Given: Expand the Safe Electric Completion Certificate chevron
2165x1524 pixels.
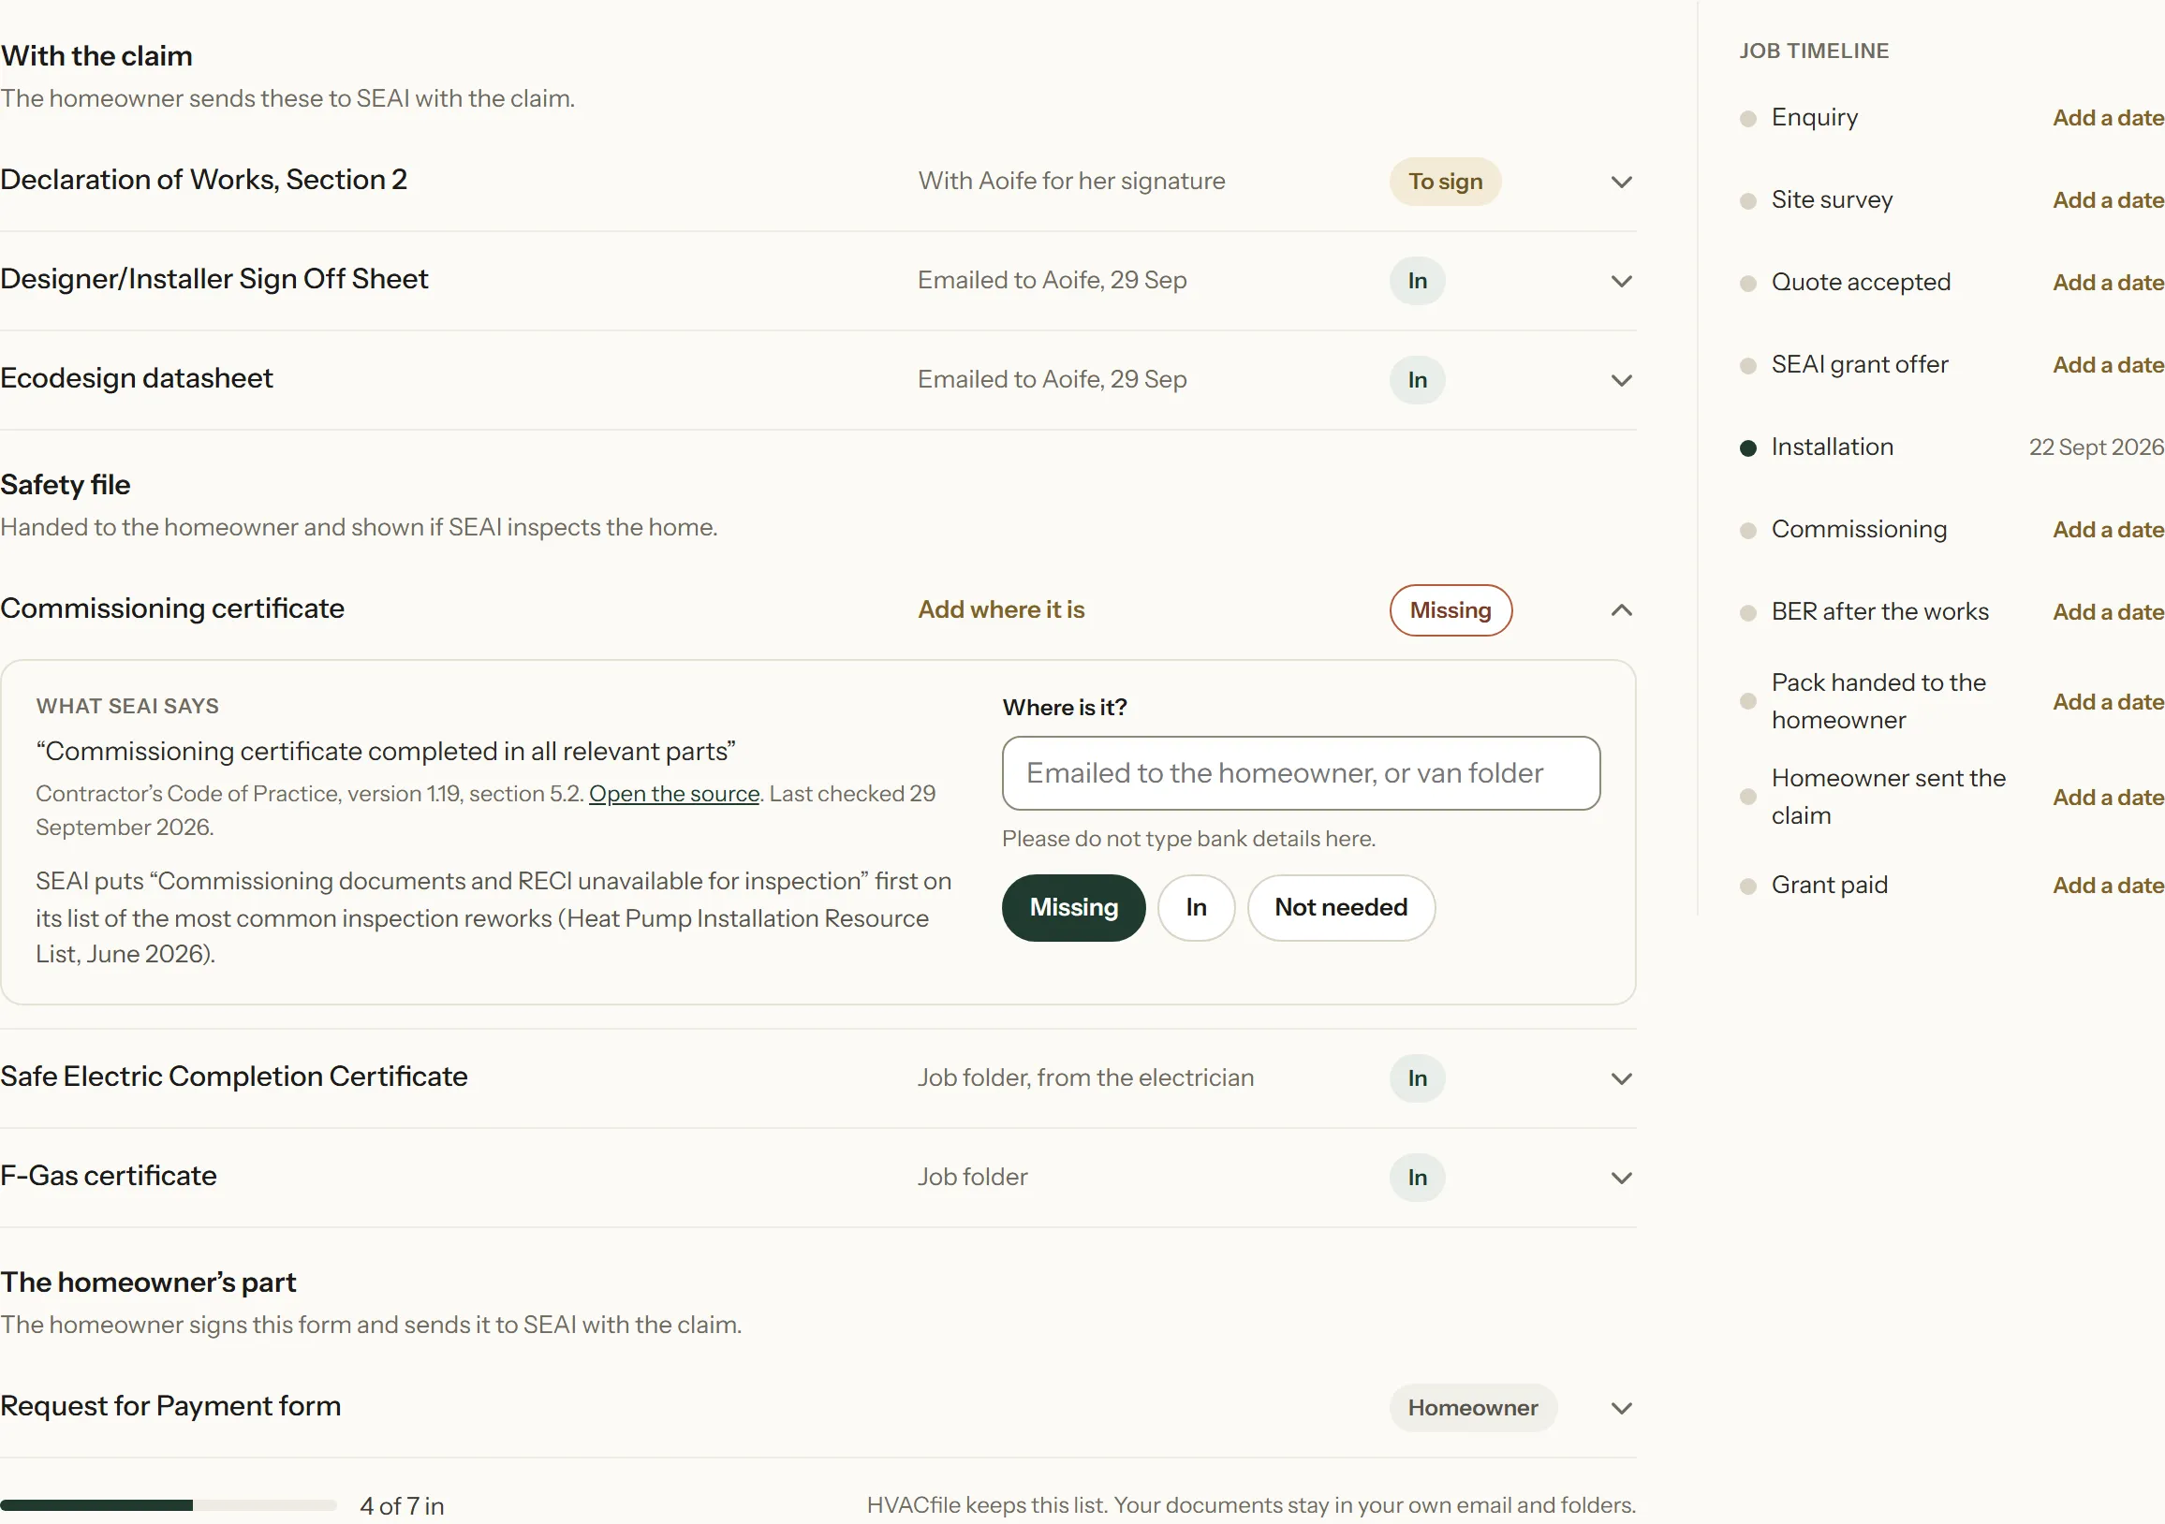Looking at the screenshot, I should pyautogui.click(x=1621, y=1078).
